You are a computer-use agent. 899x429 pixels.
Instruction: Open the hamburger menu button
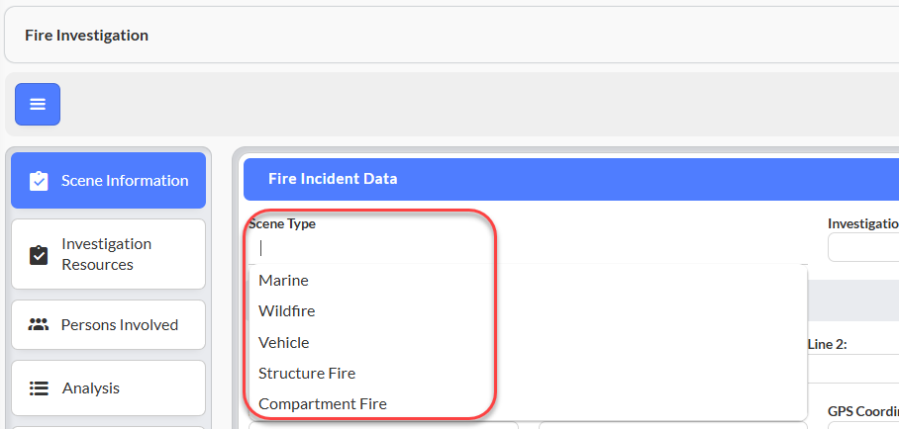(38, 104)
